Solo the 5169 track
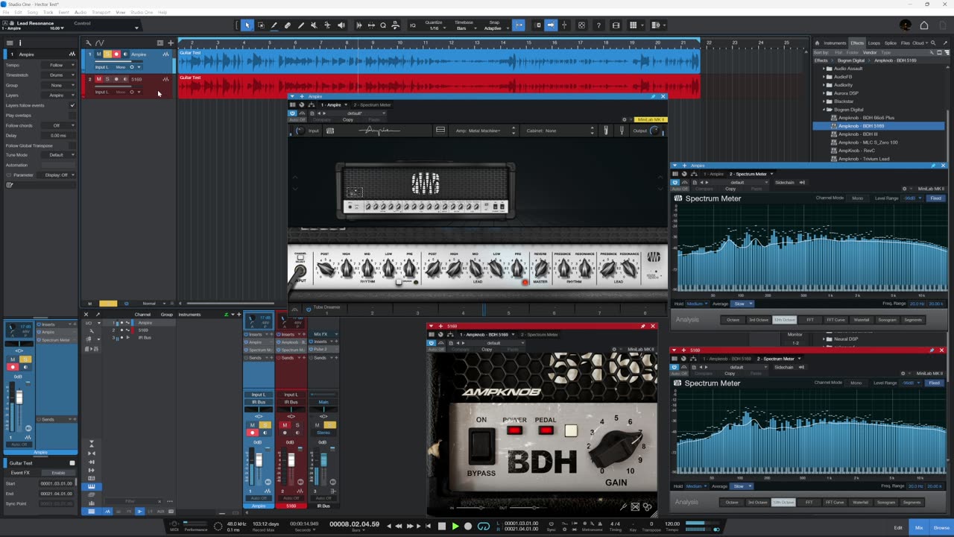 coord(107,79)
